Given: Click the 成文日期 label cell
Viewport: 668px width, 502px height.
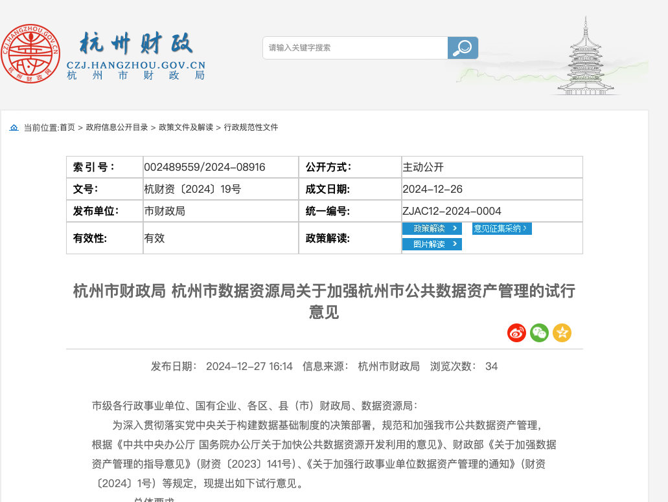Looking at the screenshot, I should (350, 189).
